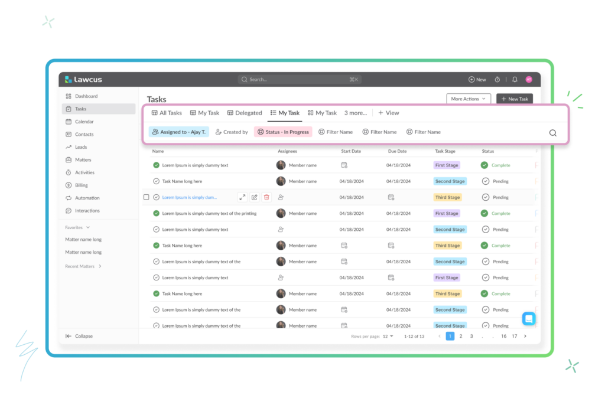605x405 pixels.
Task: Open Dashboard from sidebar
Action: pos(99,96)
